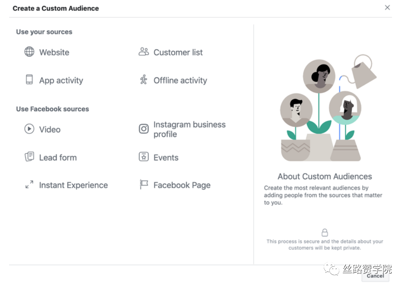Click the Create a Custom Audience title

(55, 8)
